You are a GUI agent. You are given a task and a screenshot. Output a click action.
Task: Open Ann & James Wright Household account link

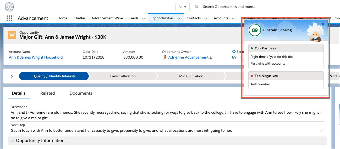coord(36,57)
